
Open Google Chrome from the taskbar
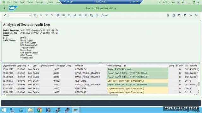click(39, 110)
